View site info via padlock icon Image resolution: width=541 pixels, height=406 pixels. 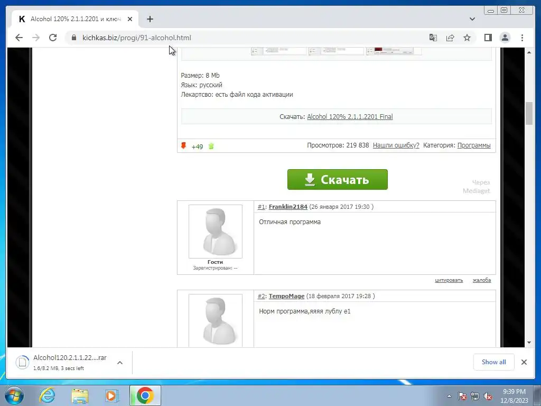[74, 38]
